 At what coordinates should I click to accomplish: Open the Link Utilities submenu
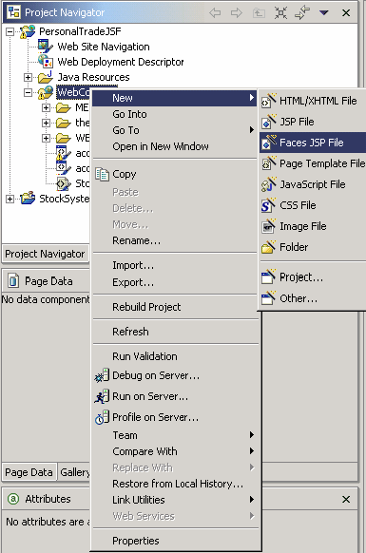point(174,500)
